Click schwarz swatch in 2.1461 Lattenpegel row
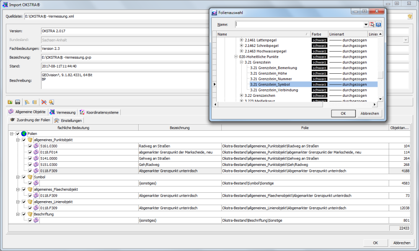Image resolution: width=419 pixels, height=251 pixels. pos(319,40)
